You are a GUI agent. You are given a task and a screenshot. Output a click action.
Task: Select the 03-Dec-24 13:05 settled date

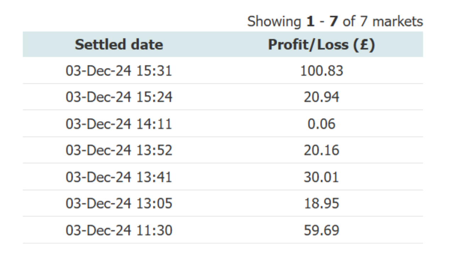119,203
